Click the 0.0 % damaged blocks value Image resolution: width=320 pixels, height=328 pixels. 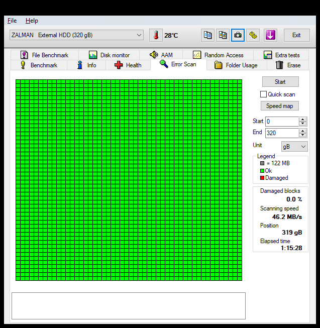pos(294,199)
